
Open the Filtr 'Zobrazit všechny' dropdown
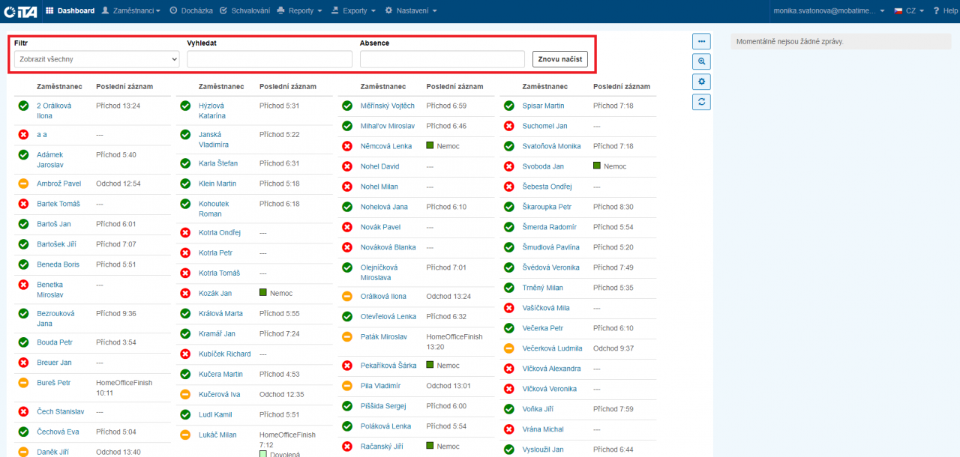click(97, 59)
